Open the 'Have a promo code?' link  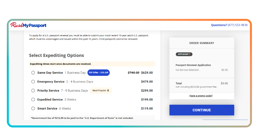[x=201, y=96]
